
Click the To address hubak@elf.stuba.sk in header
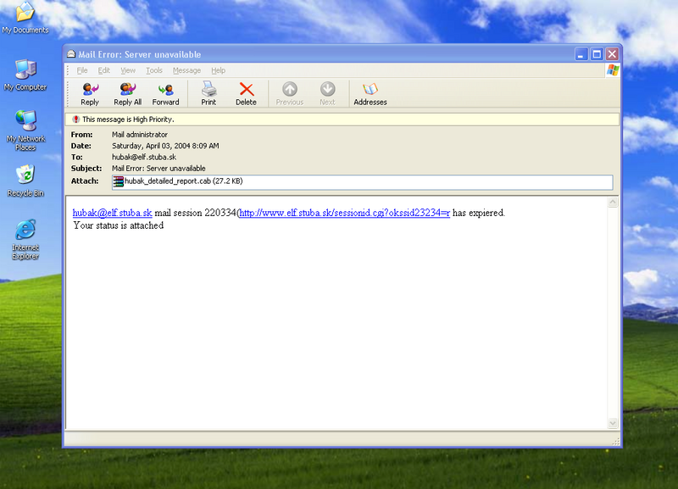pos(144,157)
